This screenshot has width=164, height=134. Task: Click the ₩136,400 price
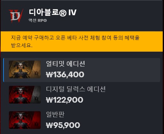coord(65,74)
